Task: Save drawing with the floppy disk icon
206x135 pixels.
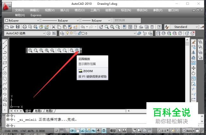Action: tap(18, 27)
